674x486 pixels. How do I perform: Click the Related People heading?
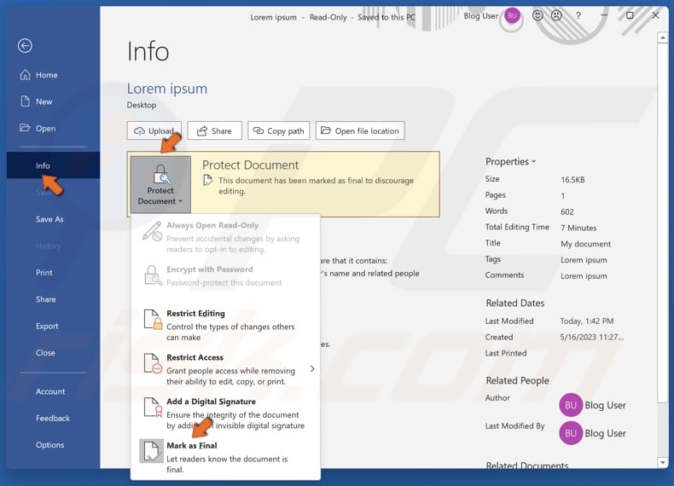tap(517, 380)
